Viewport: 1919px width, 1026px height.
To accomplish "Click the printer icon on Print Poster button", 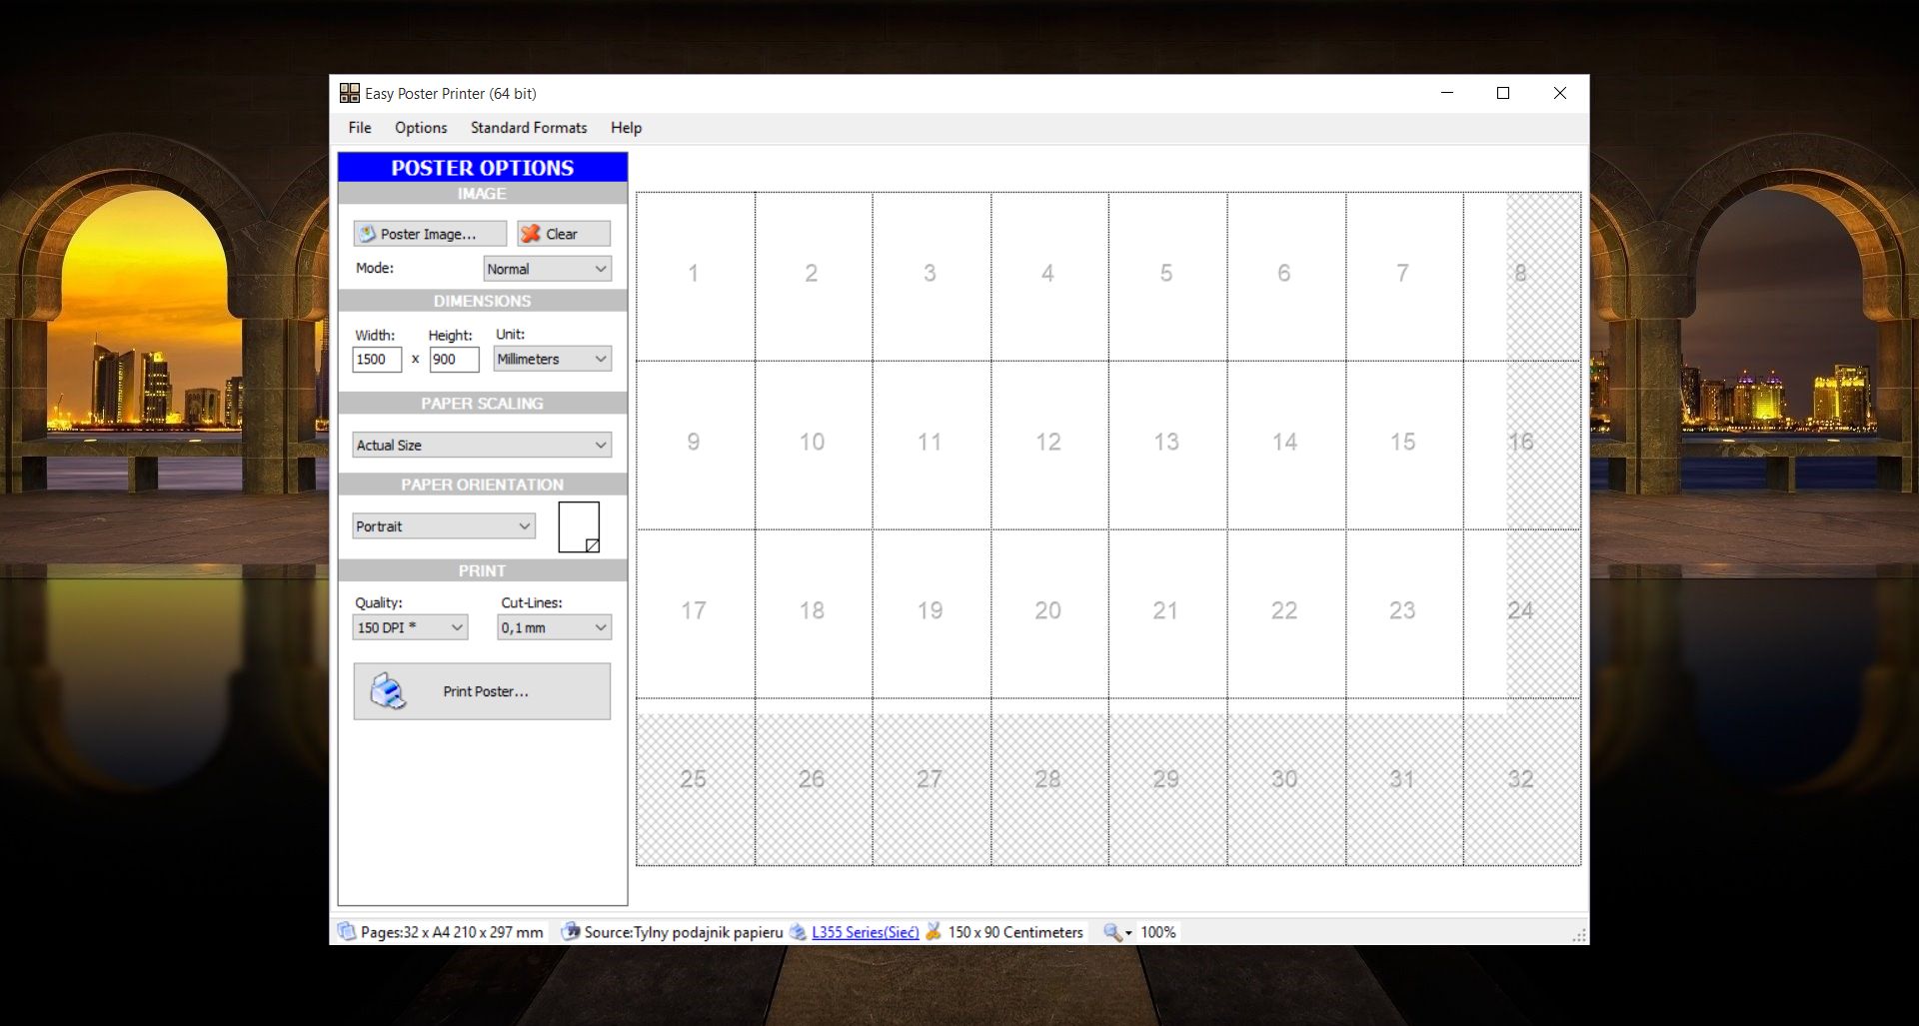I will 388,690.
